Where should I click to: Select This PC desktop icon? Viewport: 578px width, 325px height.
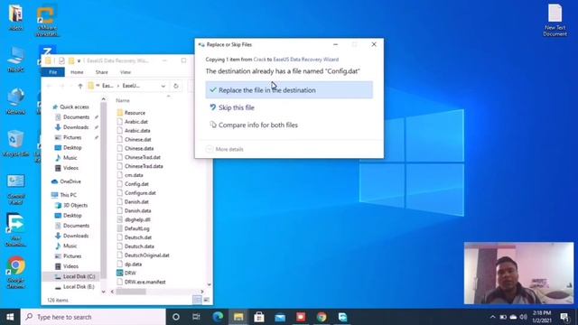(x=15, y=59)
